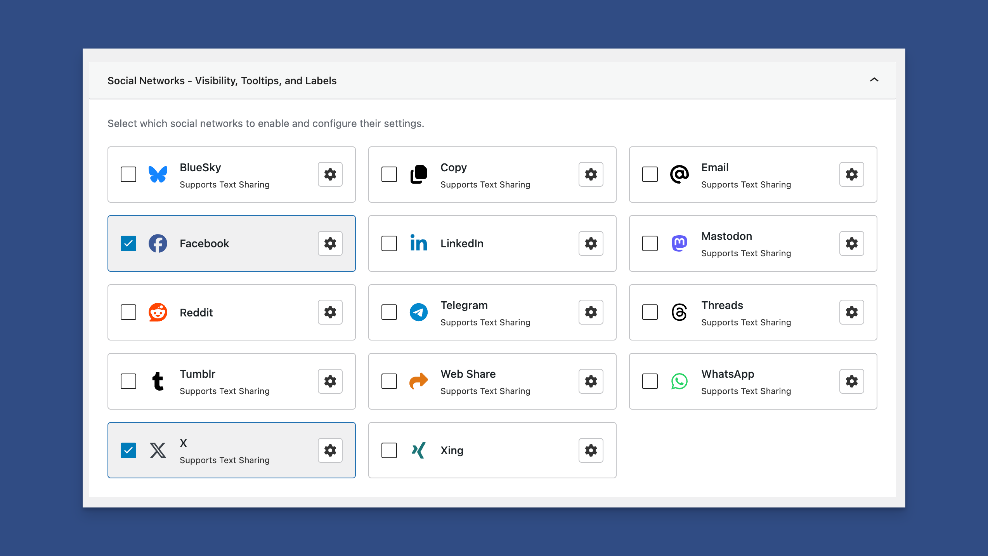The width and height of the screenshot is (988, 556).
Task: Enable the Email sharing checkbox
Action: pyautogui.click(x=650, y=174)
